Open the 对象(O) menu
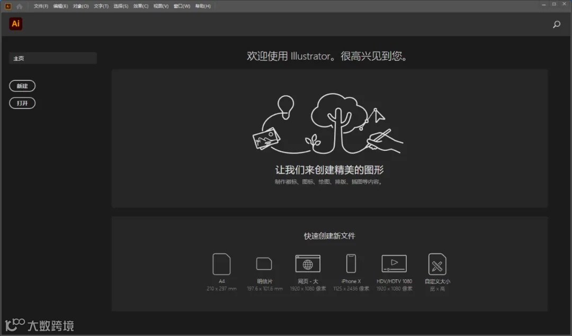572x336 pixels. coord(81,6)
